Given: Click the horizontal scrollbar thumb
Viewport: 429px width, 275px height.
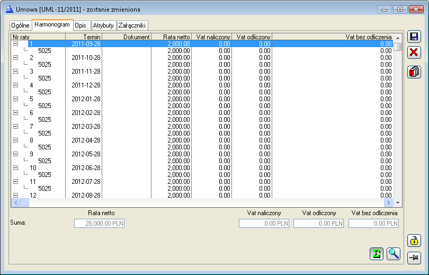Looking at the screenshot, I should [24, 203].
